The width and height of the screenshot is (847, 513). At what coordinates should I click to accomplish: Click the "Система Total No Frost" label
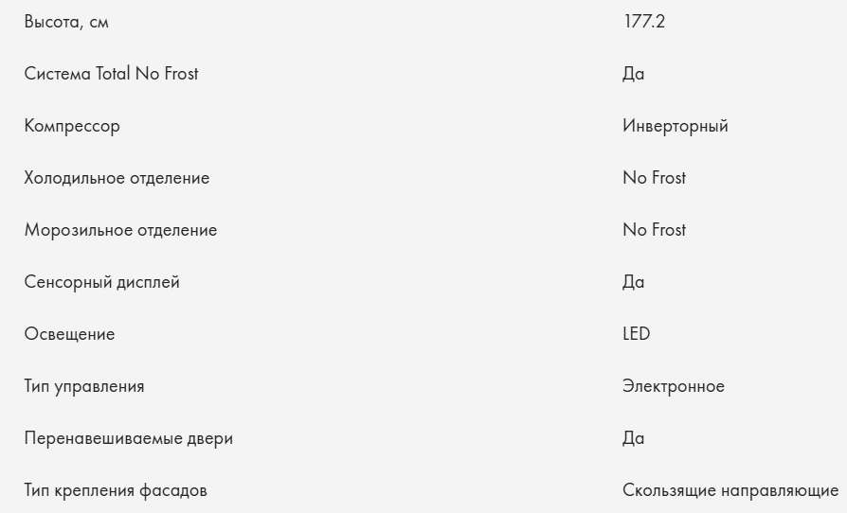point(112,74)
